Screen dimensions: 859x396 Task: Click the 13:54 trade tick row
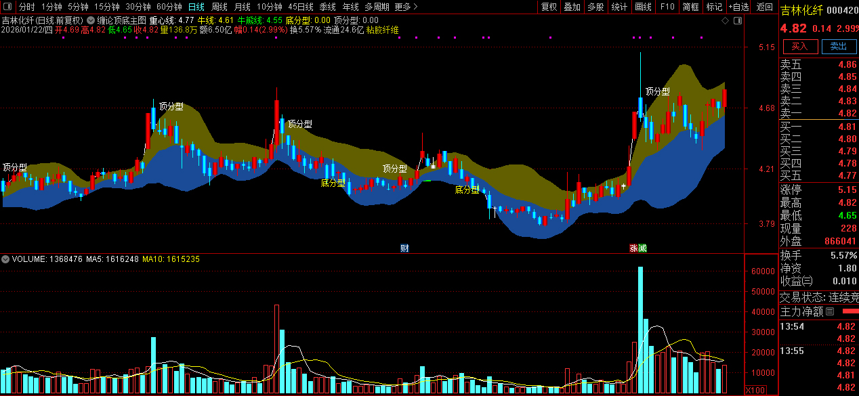tap(819, 326)
